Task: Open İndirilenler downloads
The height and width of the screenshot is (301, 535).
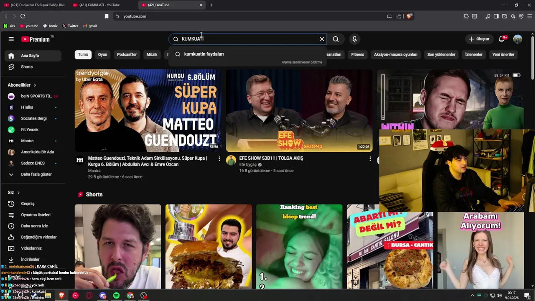Action: 33,259
